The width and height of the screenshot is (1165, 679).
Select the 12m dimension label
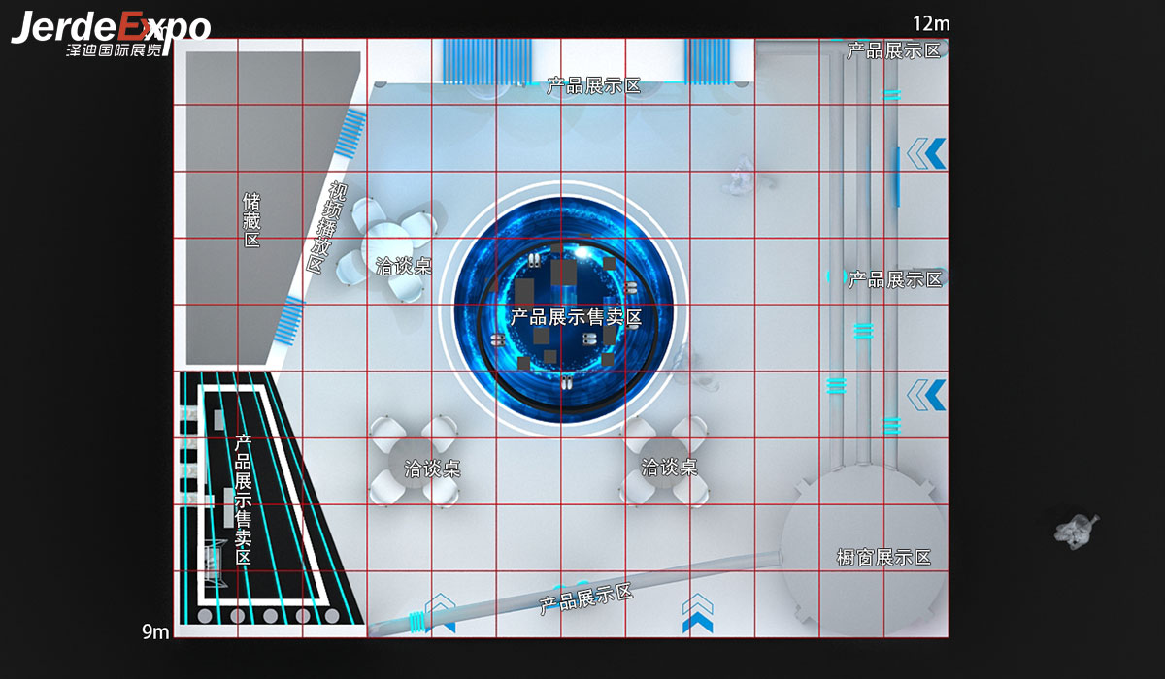pyautogui.click(x=931, y=23)
